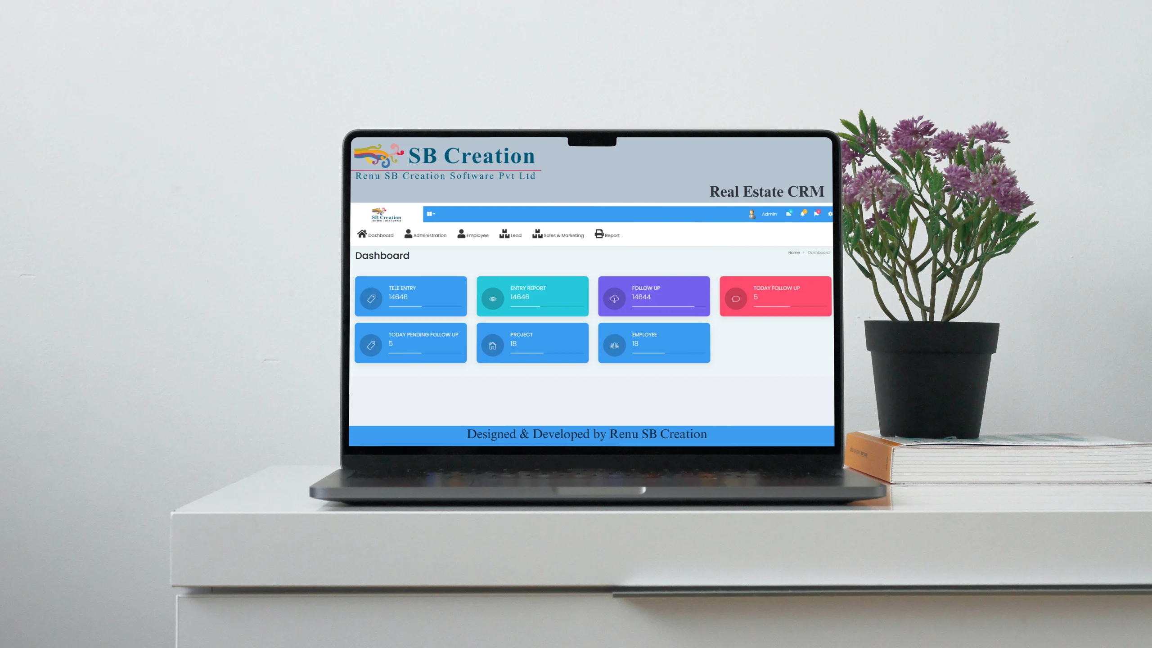
Task: Click the Sales & Marketing menu tab
Action: [558, 235]
